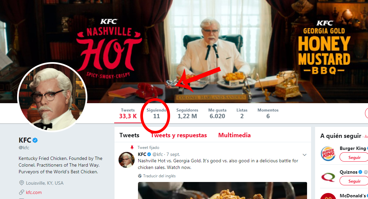Open the kfc.com website link
368x199 pixels.
[x=34, y=192]
